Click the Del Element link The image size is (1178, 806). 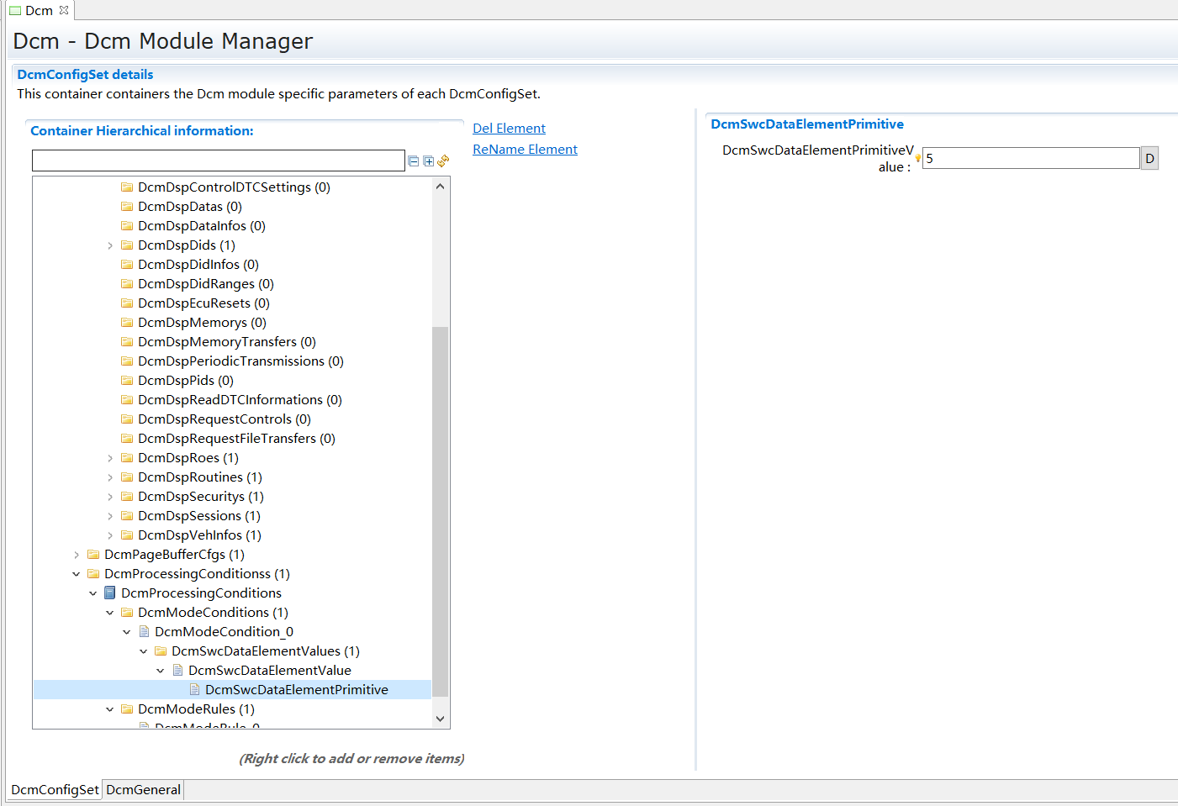coord(509,129)
